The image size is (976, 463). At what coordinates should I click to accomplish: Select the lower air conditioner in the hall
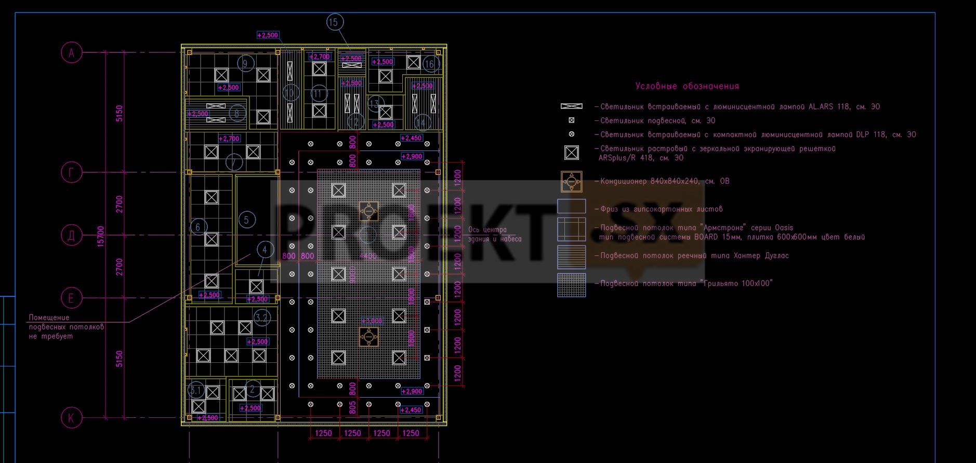click(x=369, y=337)
